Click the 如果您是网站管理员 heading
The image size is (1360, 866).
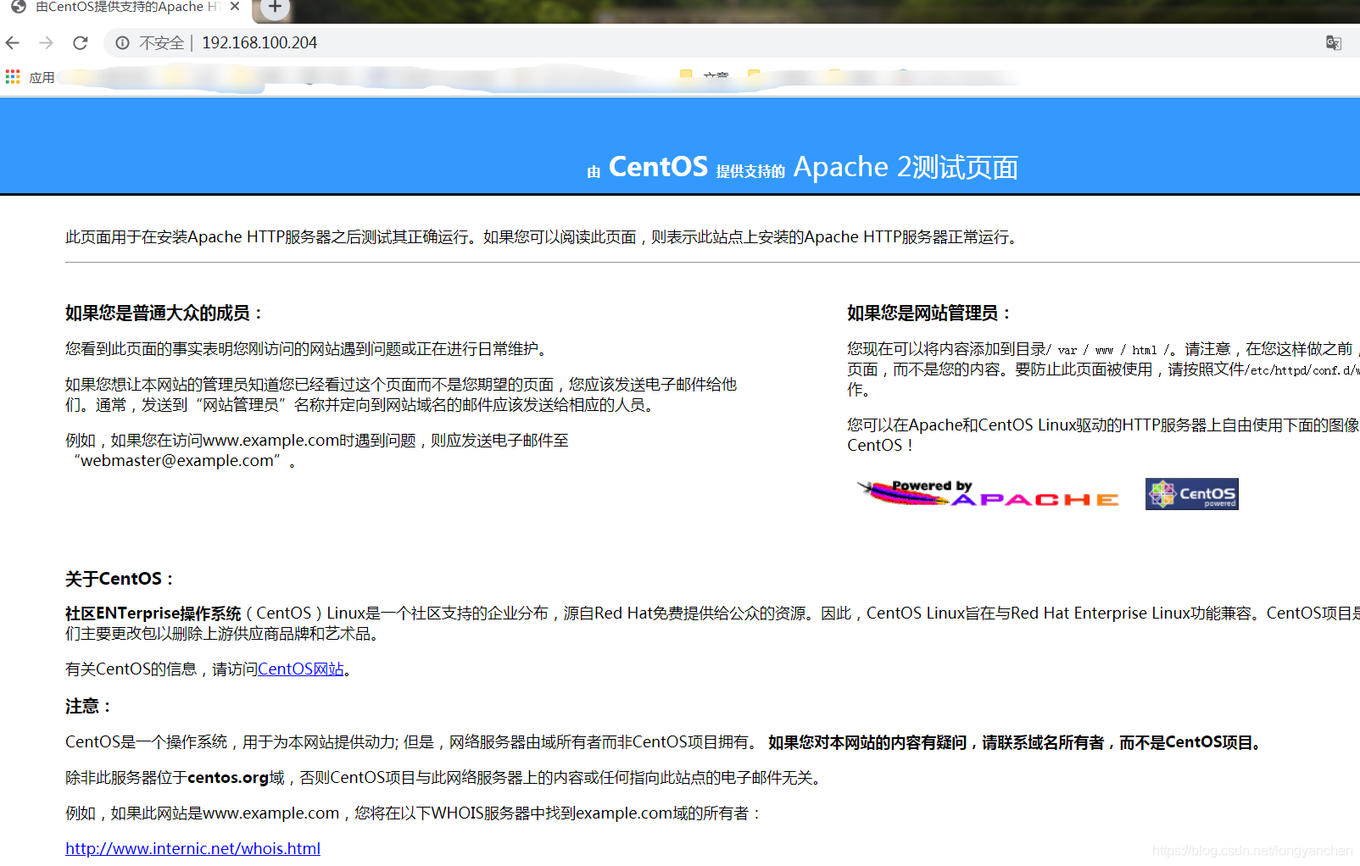coord(929,313)
